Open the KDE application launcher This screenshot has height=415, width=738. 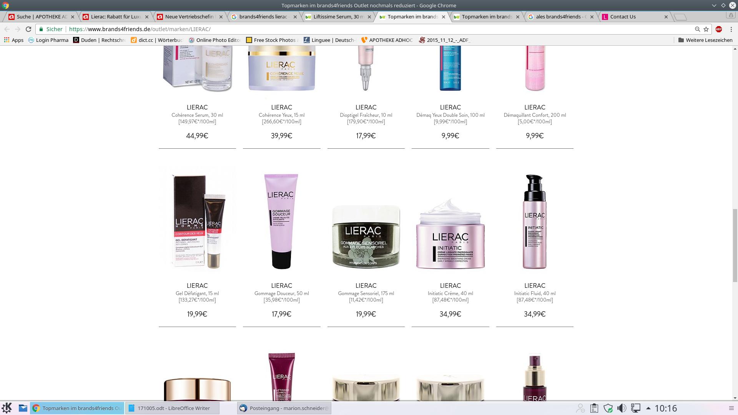7,408
